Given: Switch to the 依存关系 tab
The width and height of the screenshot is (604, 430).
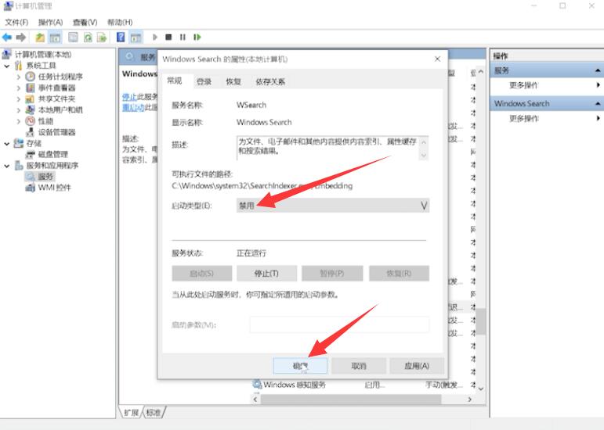Looking at the screenshot, I should click(x=270, y=81).
